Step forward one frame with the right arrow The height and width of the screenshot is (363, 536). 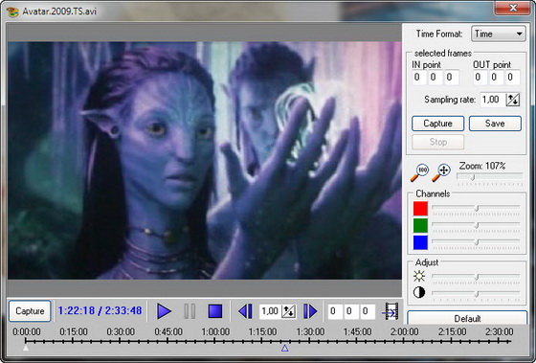(x=310, y=311)
